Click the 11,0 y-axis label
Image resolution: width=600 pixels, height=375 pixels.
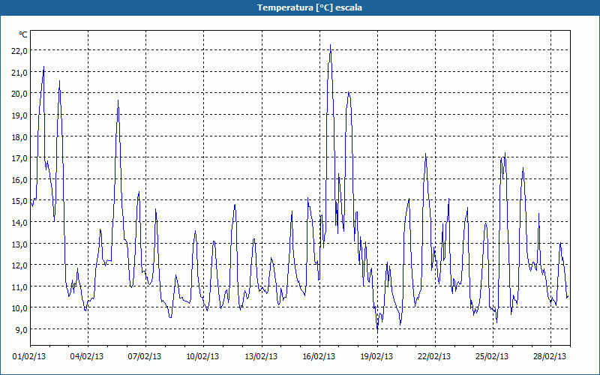click(x=19, y=286)
